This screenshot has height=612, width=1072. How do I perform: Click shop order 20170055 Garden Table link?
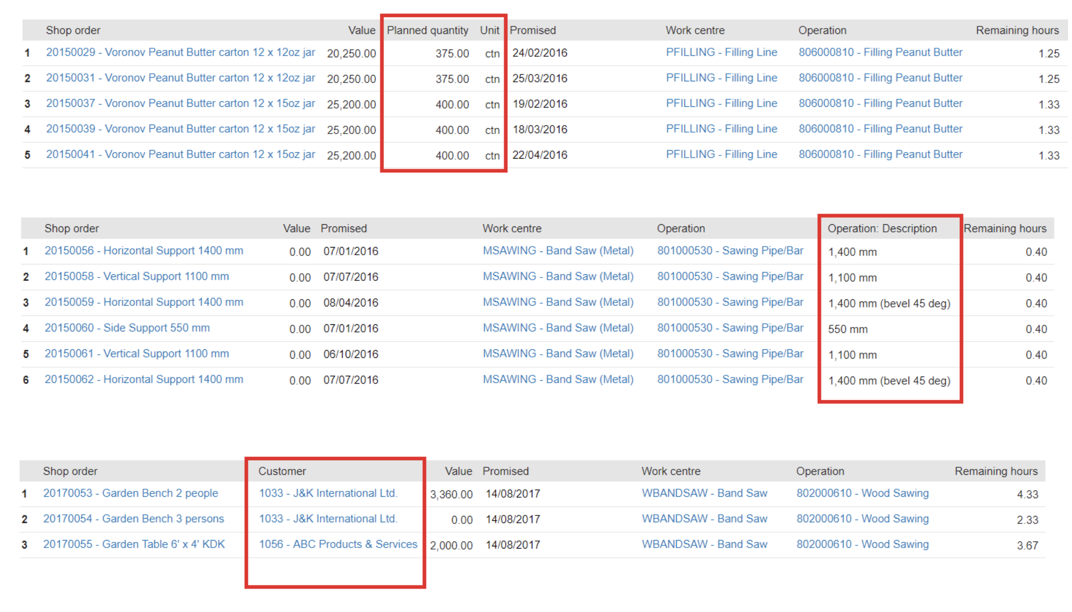click(x=134, y=545)
